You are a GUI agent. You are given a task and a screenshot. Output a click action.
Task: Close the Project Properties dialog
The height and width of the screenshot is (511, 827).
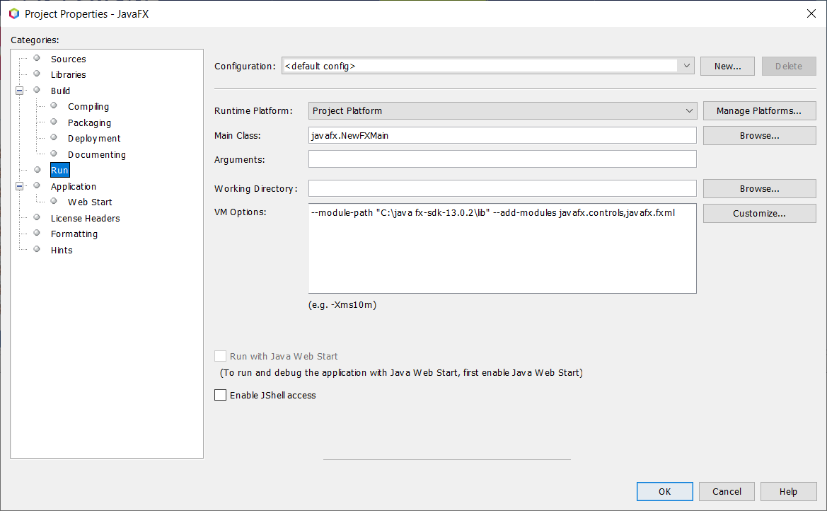pyautogui.click(x=811, y=13)
